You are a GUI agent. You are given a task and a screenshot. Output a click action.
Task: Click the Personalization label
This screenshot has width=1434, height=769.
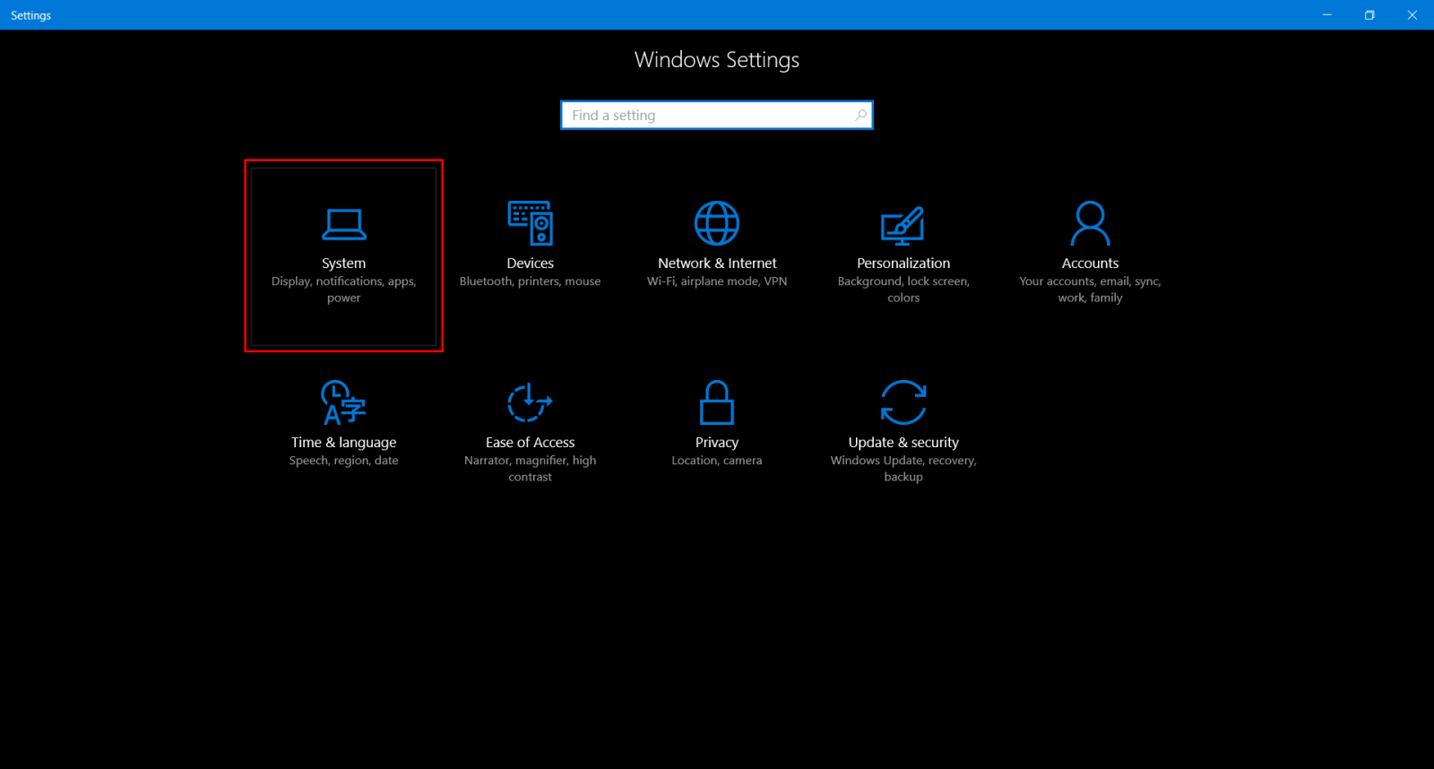[x=903, y=264]
